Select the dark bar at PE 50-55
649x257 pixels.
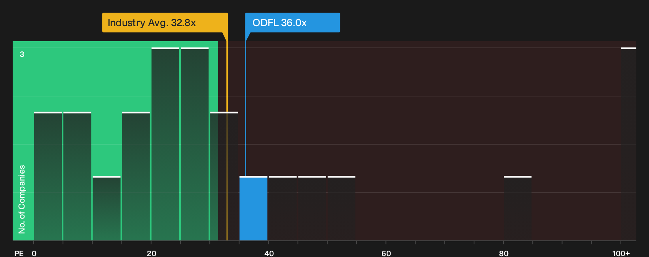[x=342, y=208]
